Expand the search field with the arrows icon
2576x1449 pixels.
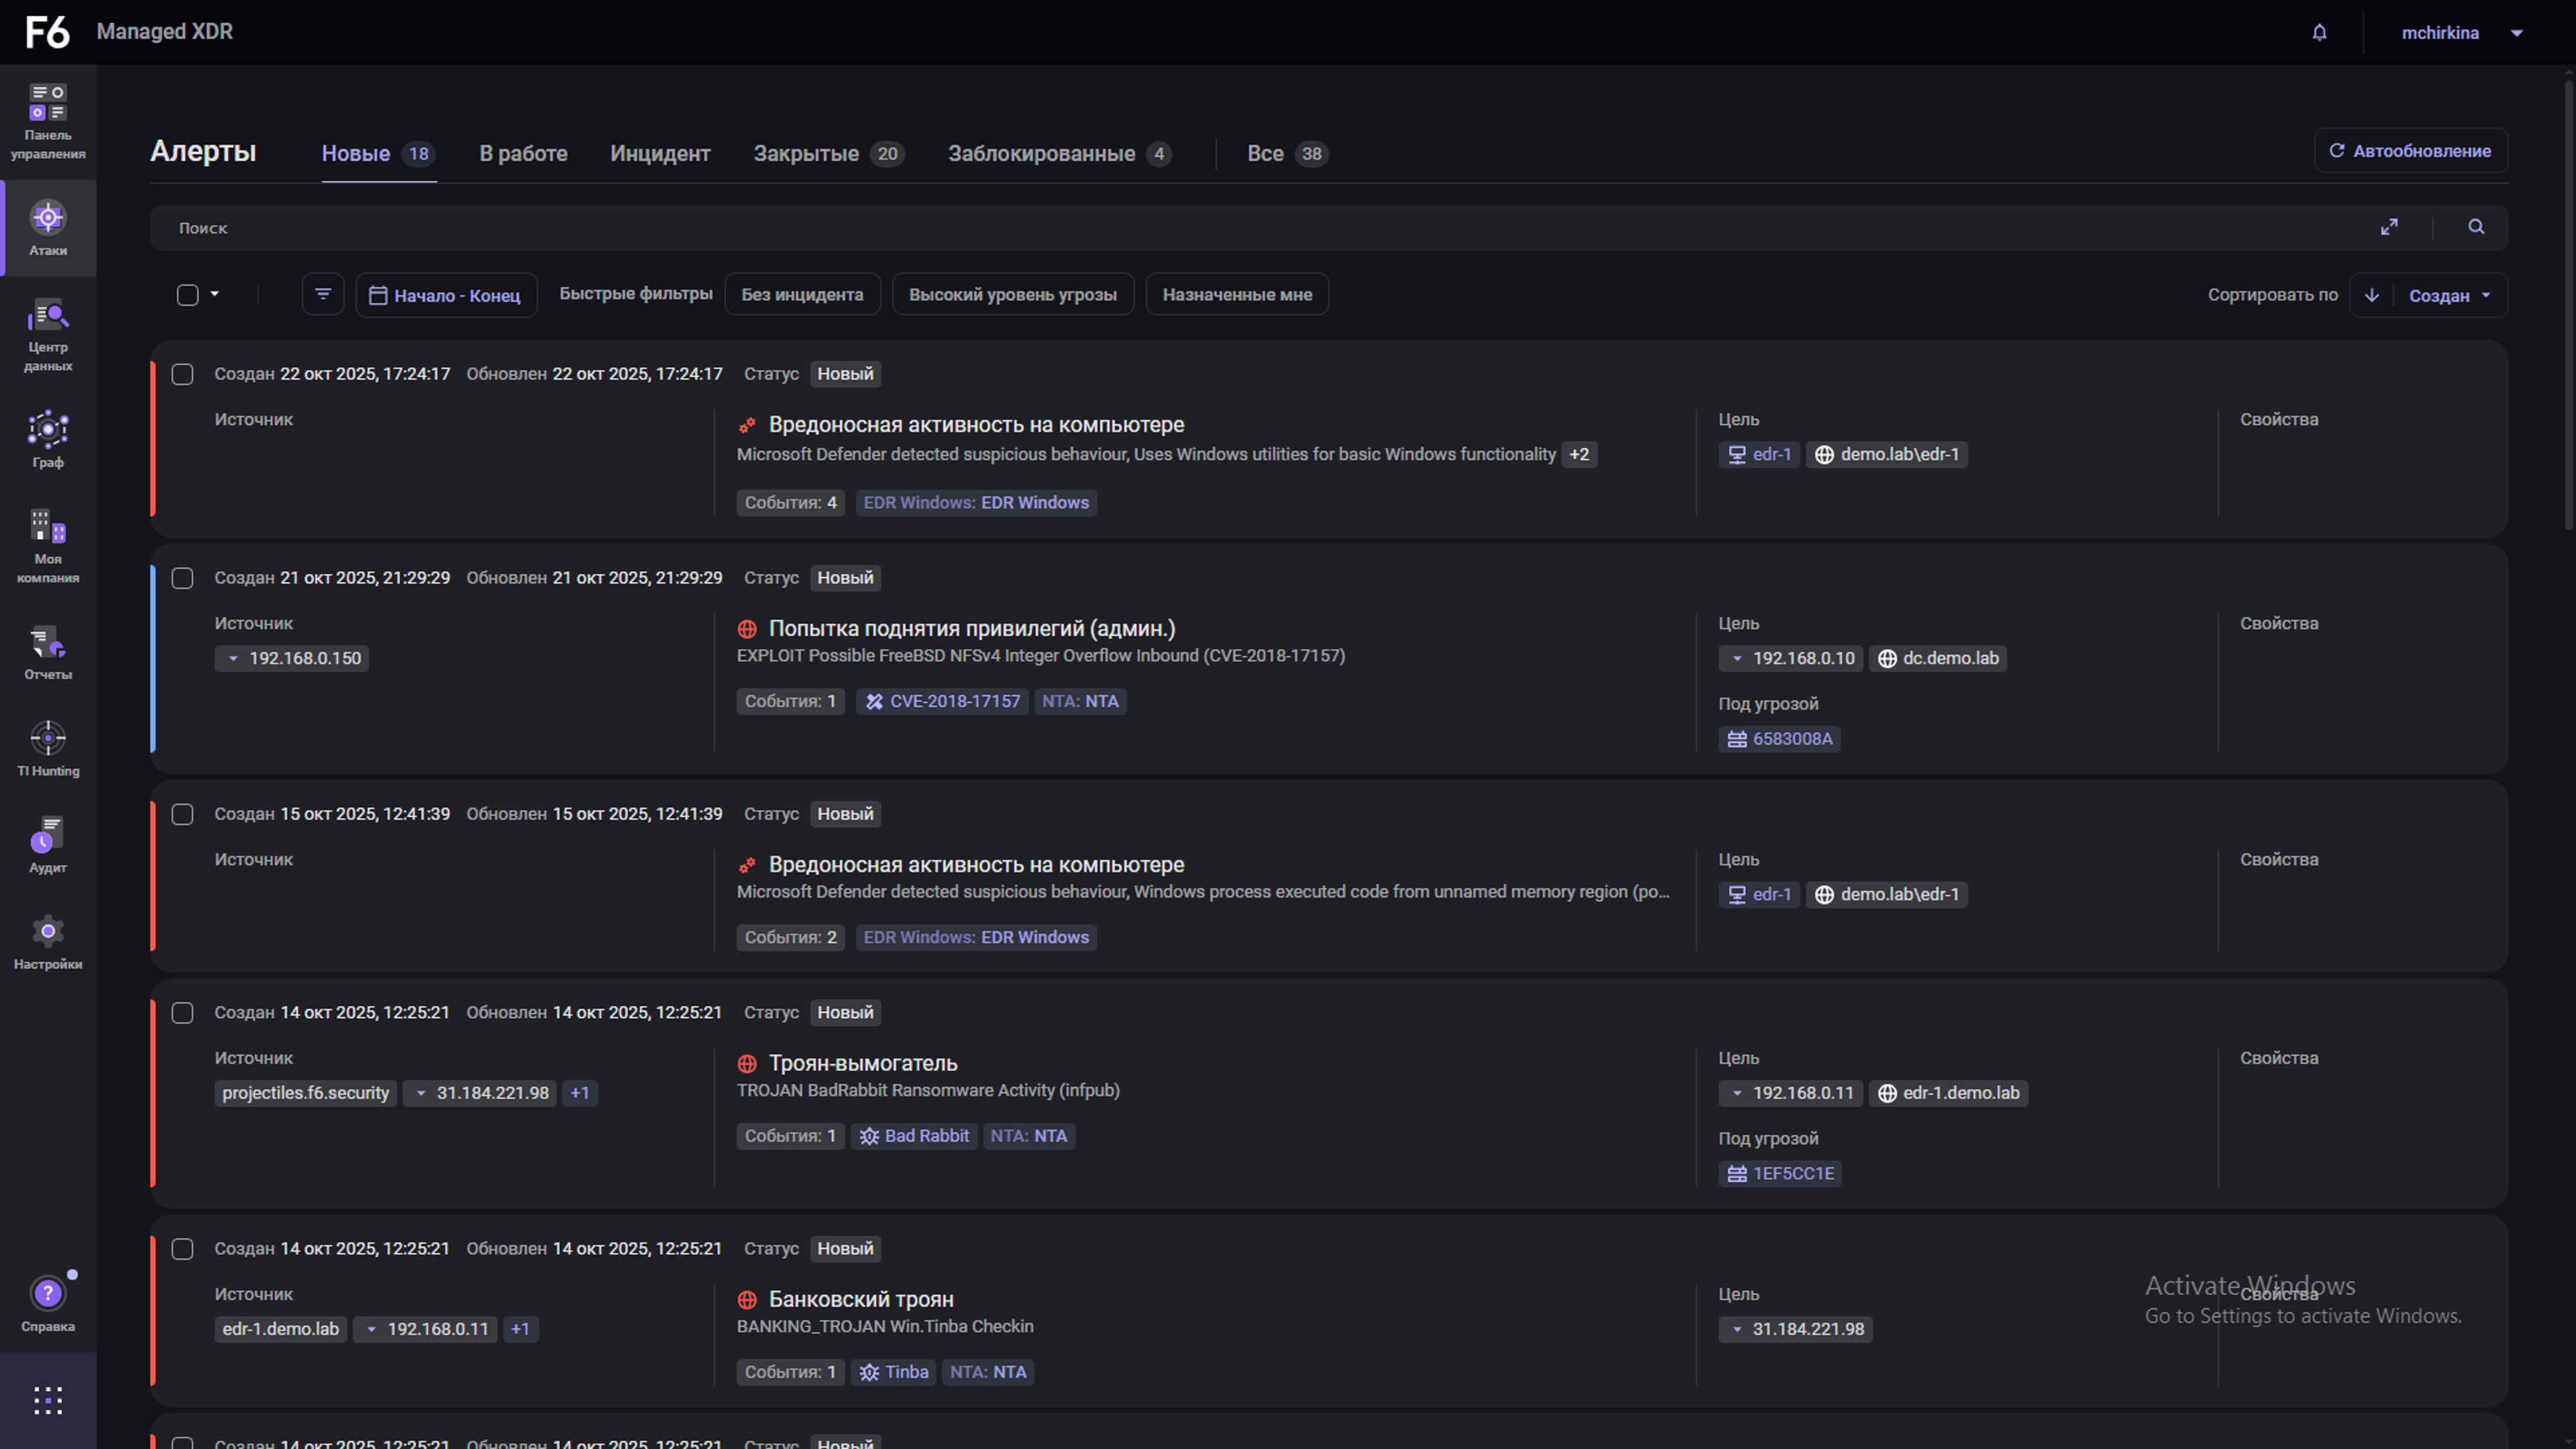pos(2389,228)
